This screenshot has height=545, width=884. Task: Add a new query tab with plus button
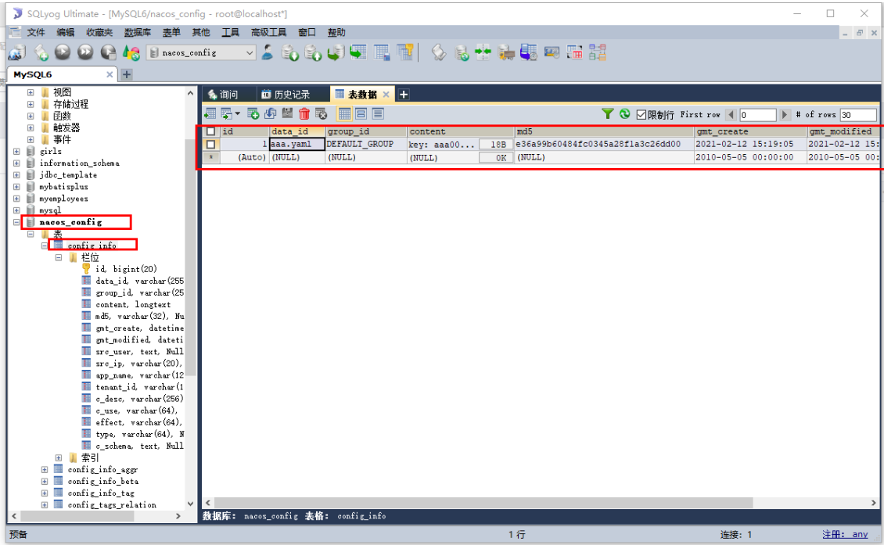[x=404, y=94]
